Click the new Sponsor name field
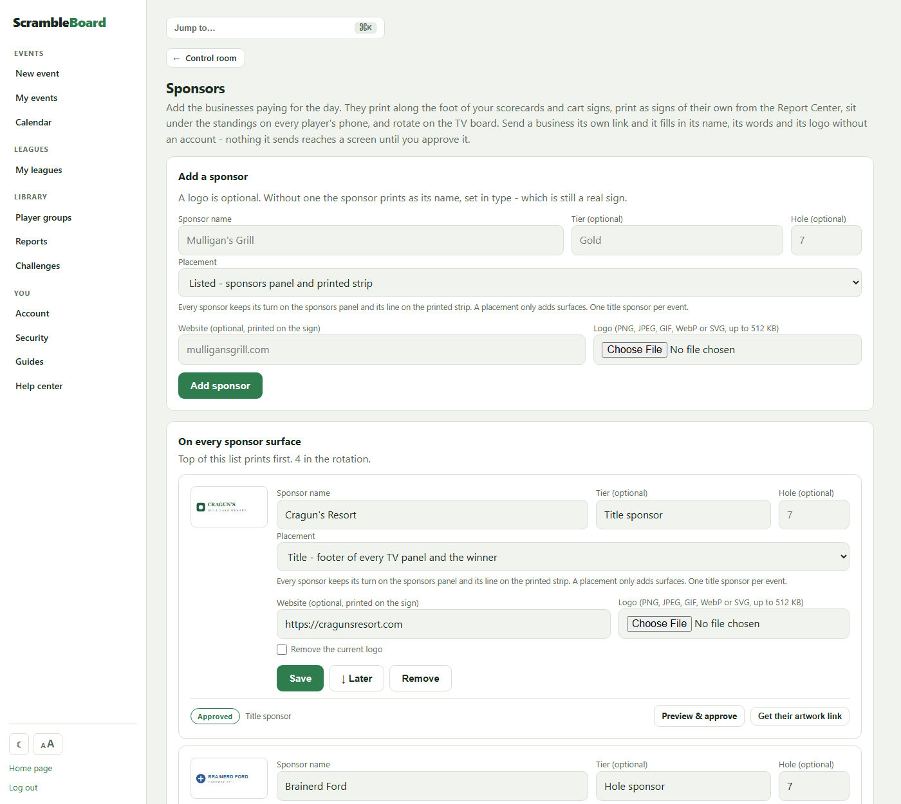 point(371,240)
